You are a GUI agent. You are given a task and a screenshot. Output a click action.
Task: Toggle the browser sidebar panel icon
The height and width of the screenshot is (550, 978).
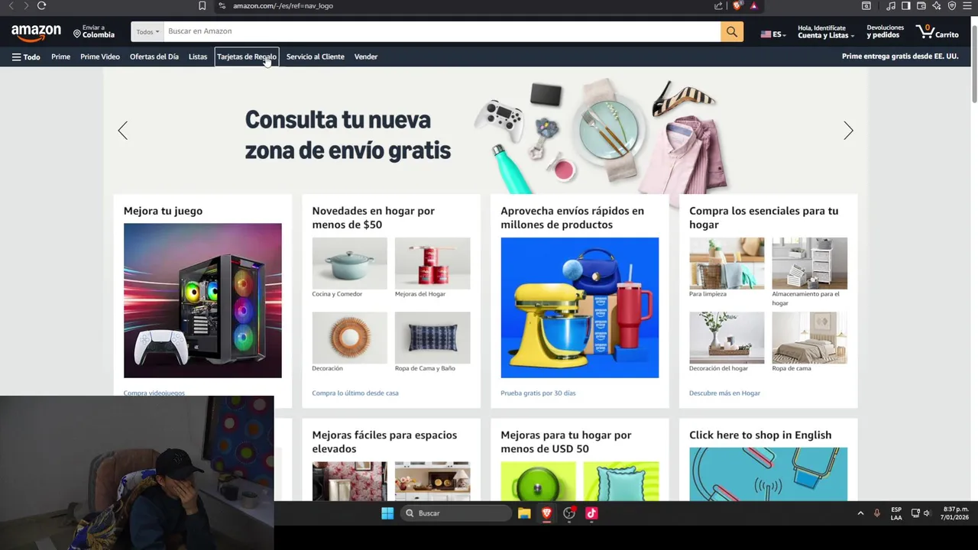coord(906,6)
